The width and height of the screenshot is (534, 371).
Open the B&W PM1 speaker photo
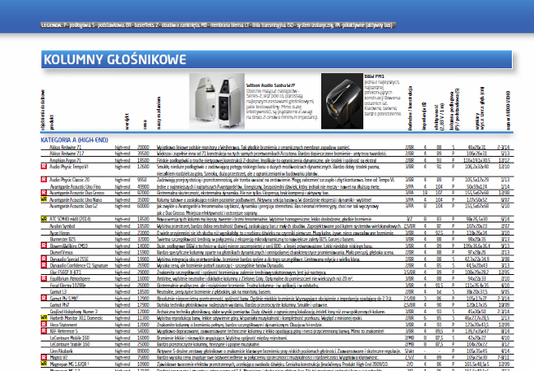(342, 101)
